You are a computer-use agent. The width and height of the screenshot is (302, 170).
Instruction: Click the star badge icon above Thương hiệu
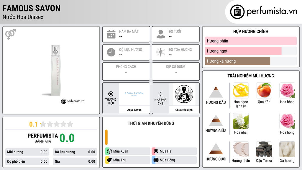[111, 94]
